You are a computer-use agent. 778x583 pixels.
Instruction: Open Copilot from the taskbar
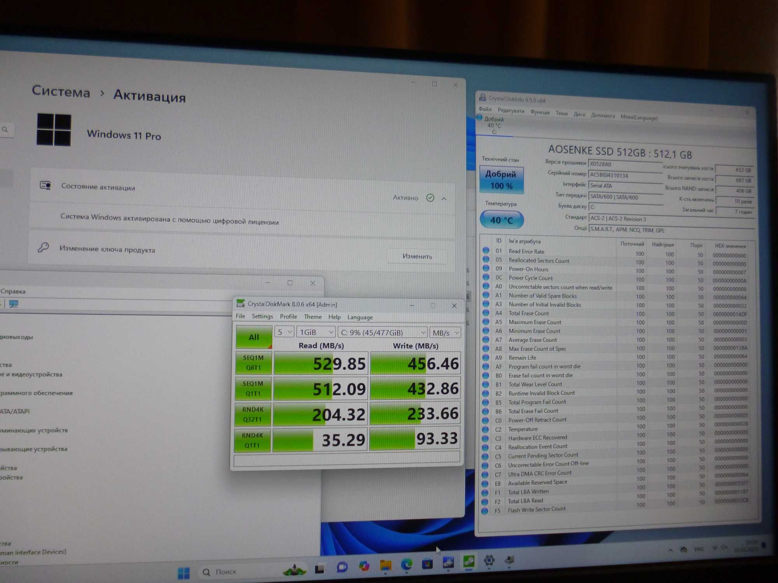click(364, 566)
